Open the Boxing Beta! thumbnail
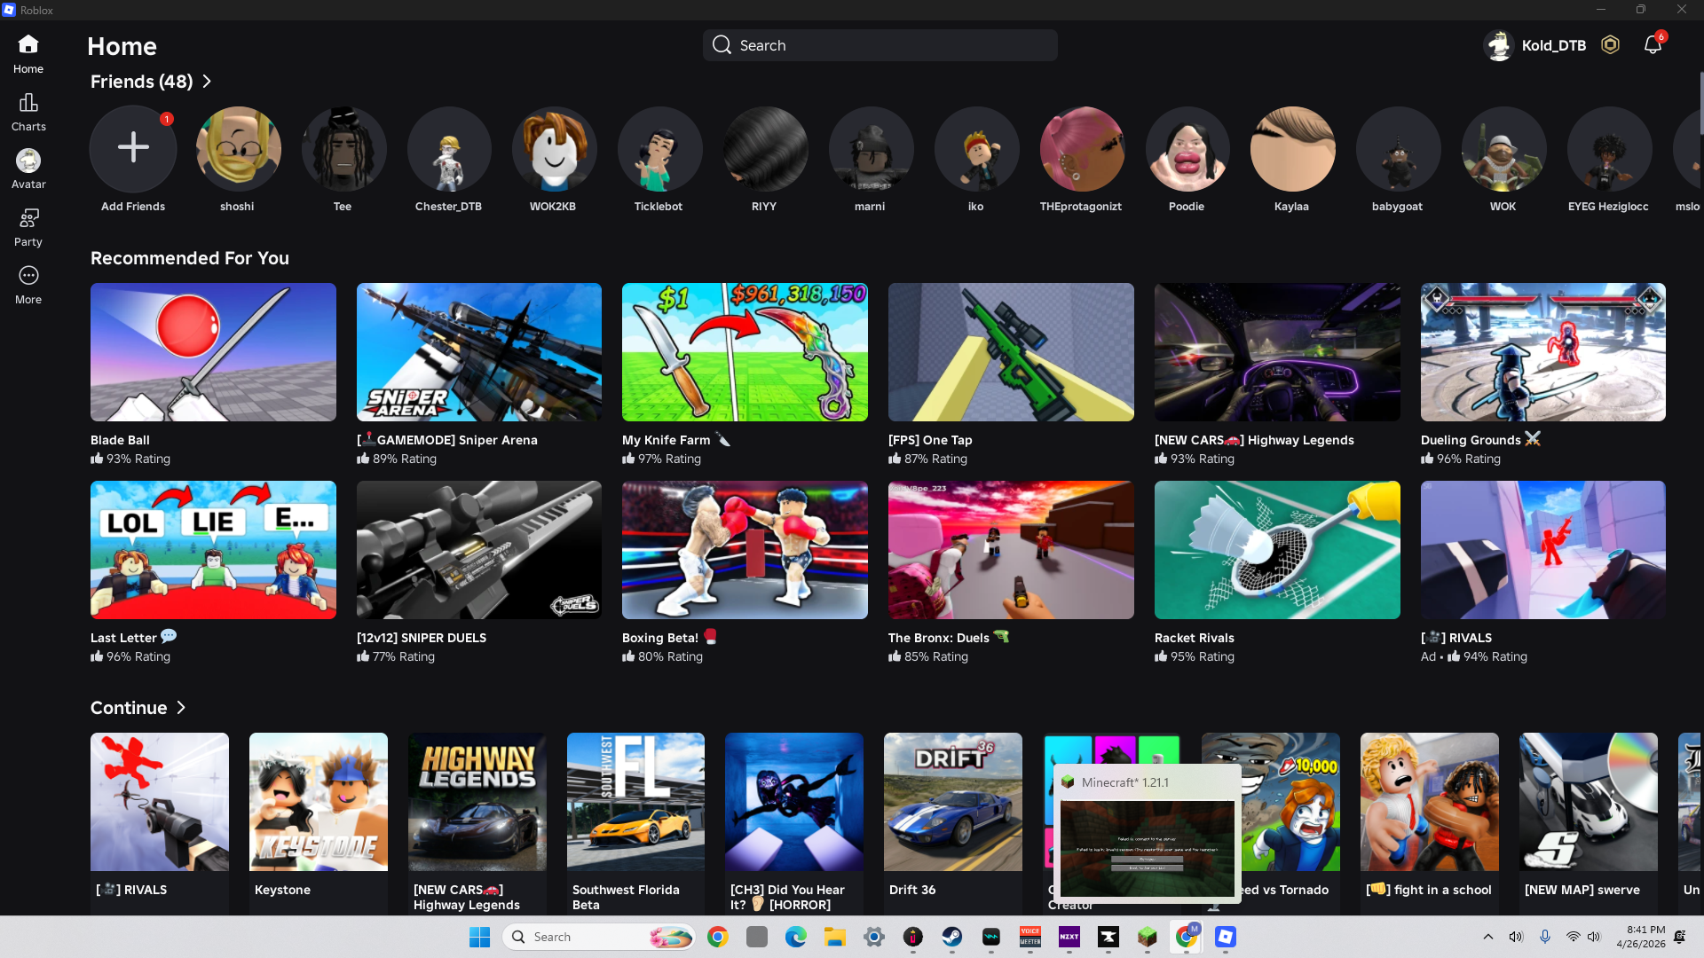 point(745,550)
